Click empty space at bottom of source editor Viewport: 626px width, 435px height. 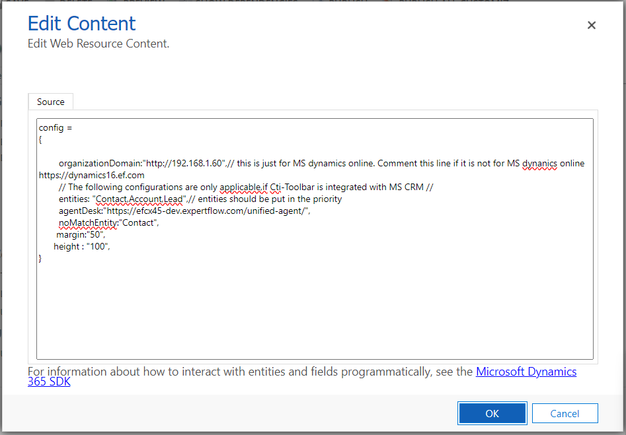coord(314,317)
